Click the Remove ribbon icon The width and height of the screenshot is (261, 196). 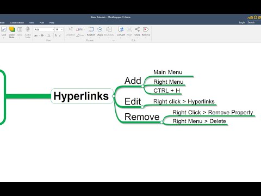coord(146,29)
